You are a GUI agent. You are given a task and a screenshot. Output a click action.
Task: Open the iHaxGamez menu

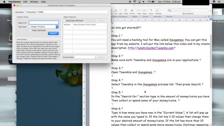click(14, 2)
